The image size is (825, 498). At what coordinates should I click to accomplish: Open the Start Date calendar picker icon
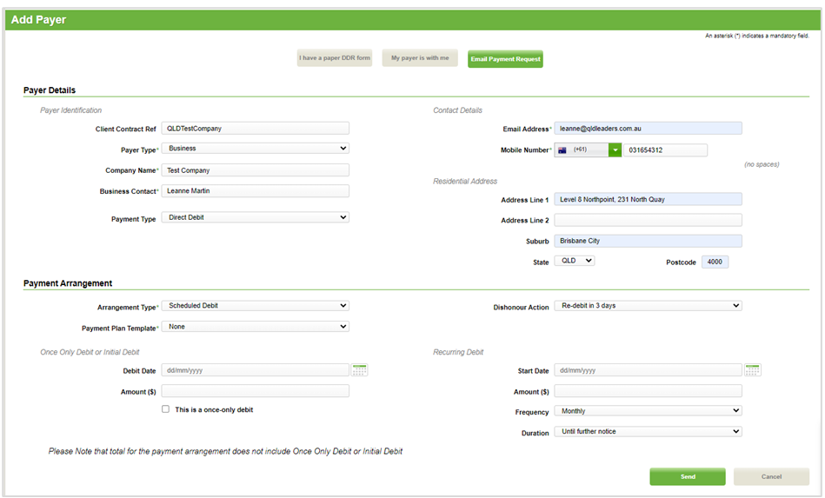tap(753, 370)
